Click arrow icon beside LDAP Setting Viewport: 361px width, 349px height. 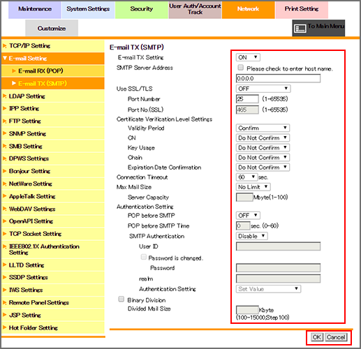4,96
